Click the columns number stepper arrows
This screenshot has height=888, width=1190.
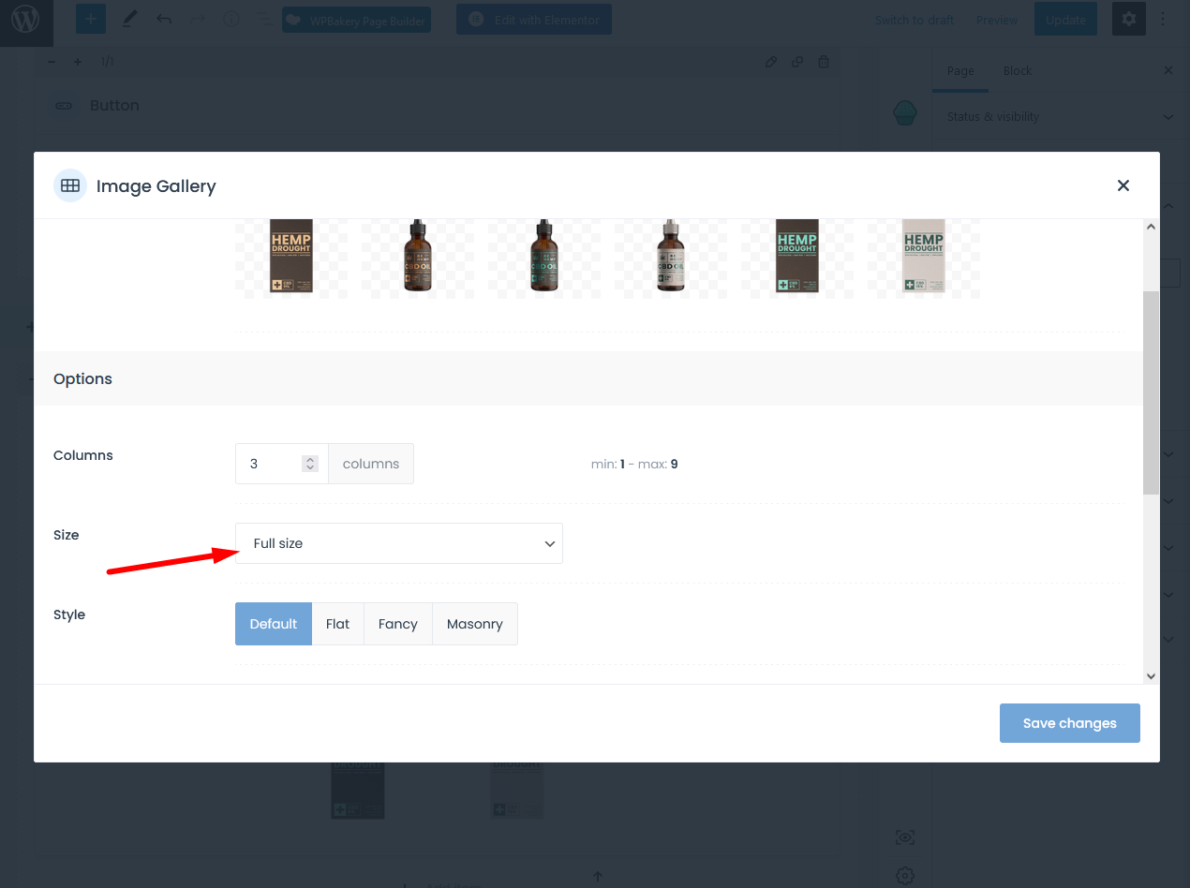pos(311,464)
